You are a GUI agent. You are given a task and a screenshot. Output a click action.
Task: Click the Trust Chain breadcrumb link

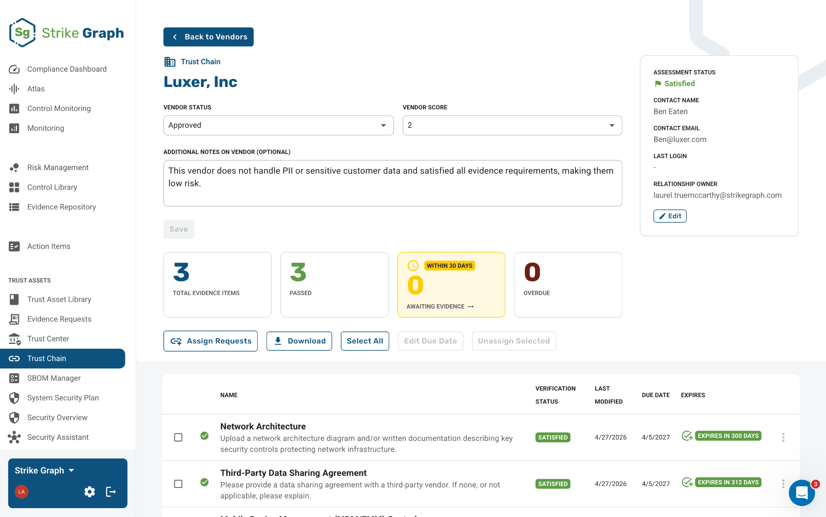pyautogui.click(x=200, y=62)
